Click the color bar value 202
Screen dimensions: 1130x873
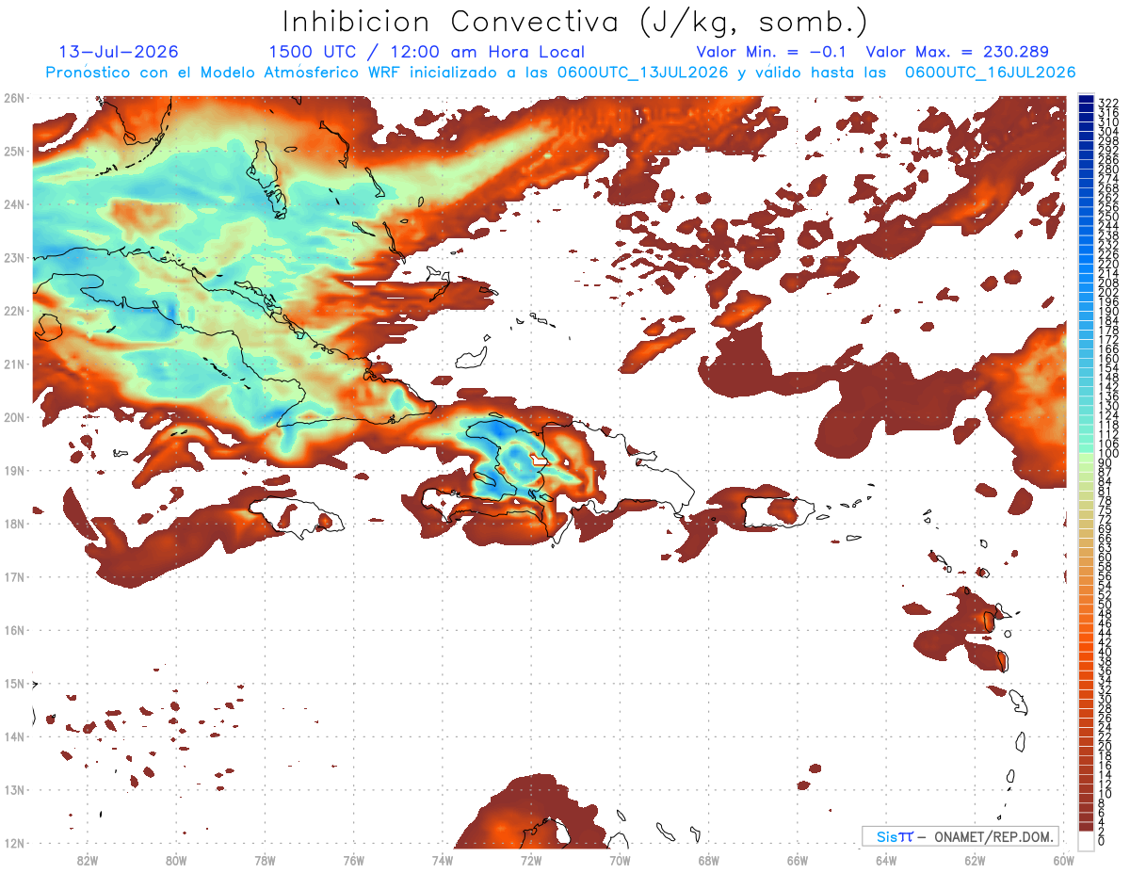(x=1107, y=292)
